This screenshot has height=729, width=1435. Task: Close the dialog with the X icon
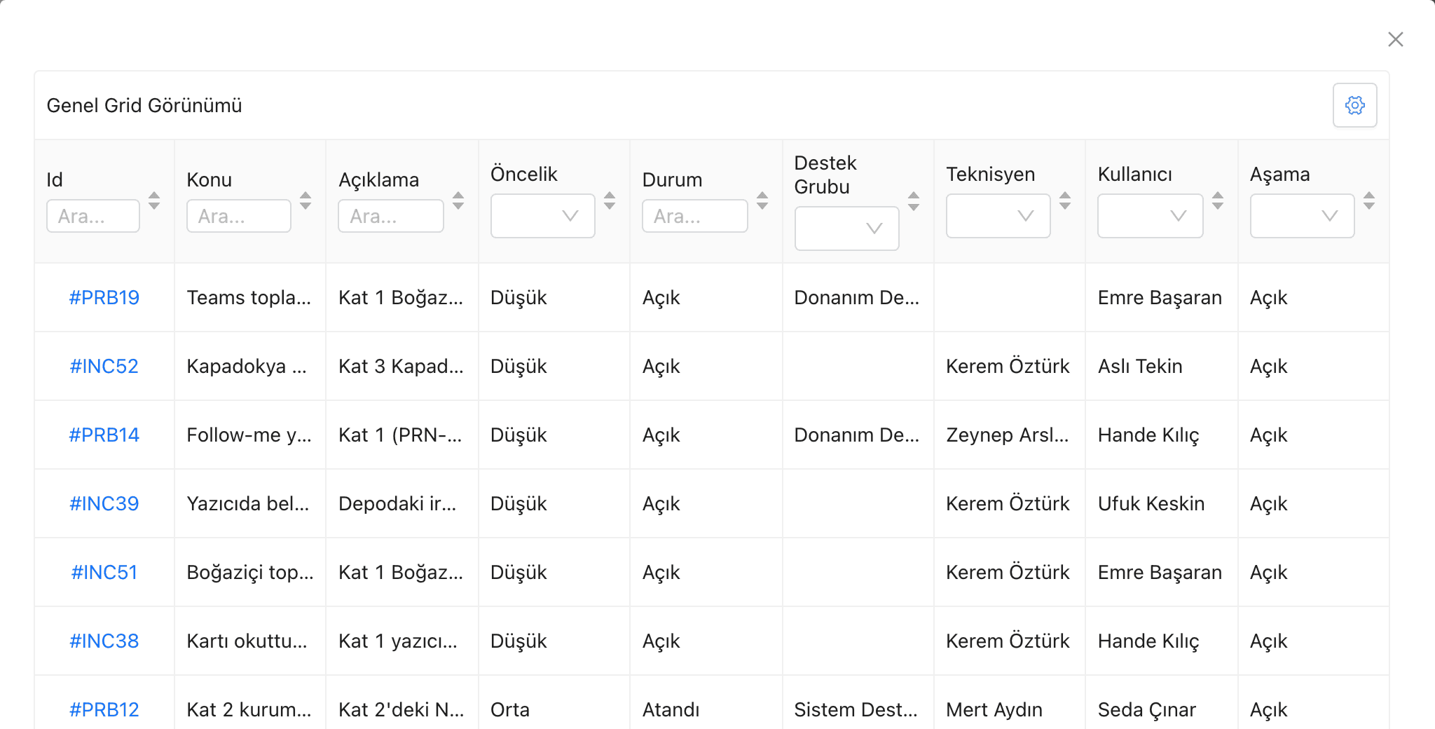[1395, 39]
